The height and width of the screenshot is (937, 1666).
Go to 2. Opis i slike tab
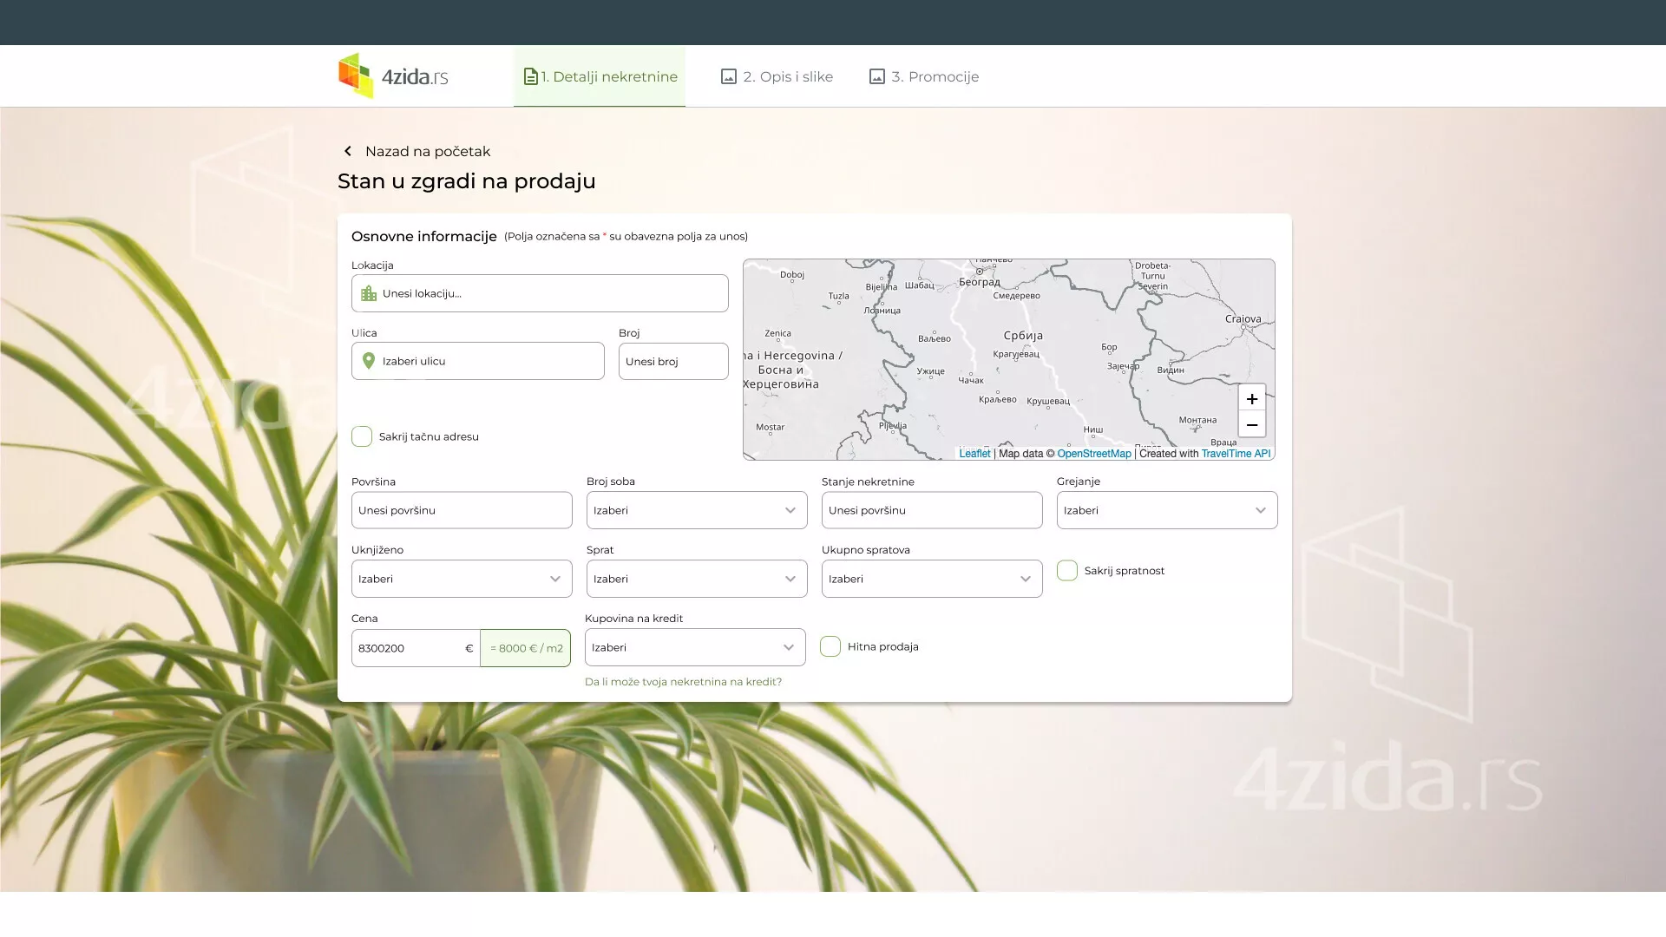pyautogui.click(x=777, y=76)
